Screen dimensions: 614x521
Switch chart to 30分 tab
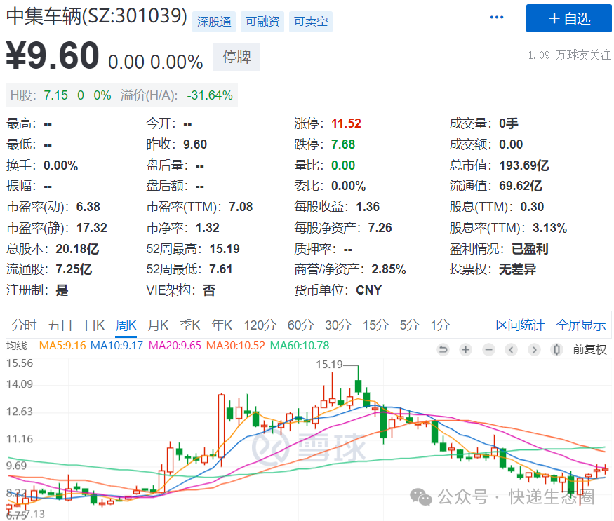[x=338, y=325]
